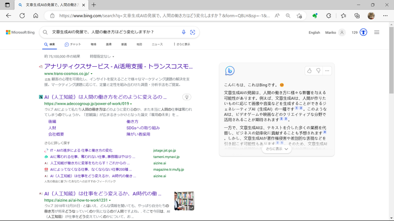The image size is (394, 221).
Task: Go to Microsoft Bing home logo
Action: 20,32
